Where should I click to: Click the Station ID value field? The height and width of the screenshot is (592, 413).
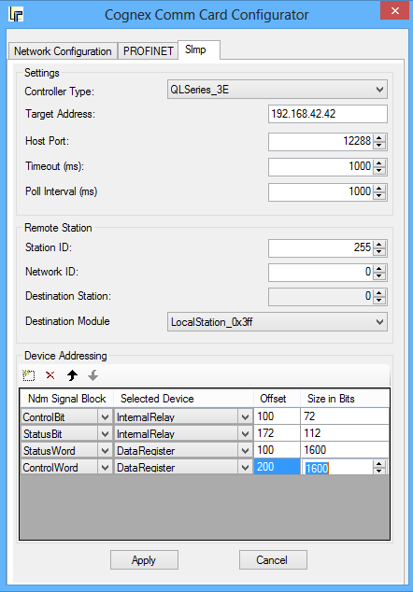[x=320, y=247]
